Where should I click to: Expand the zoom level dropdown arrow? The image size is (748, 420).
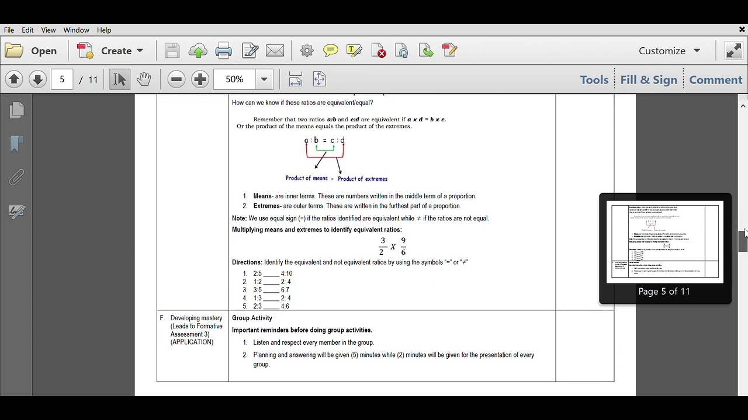[264, 79]
